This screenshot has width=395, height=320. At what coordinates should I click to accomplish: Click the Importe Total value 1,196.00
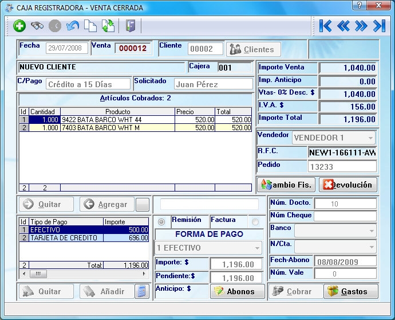coord(348,119)
